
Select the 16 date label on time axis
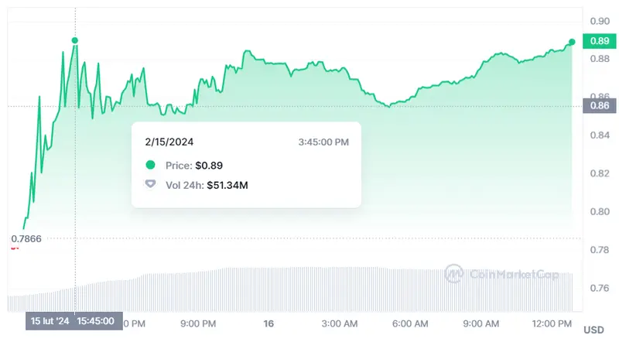coord(269,323)
